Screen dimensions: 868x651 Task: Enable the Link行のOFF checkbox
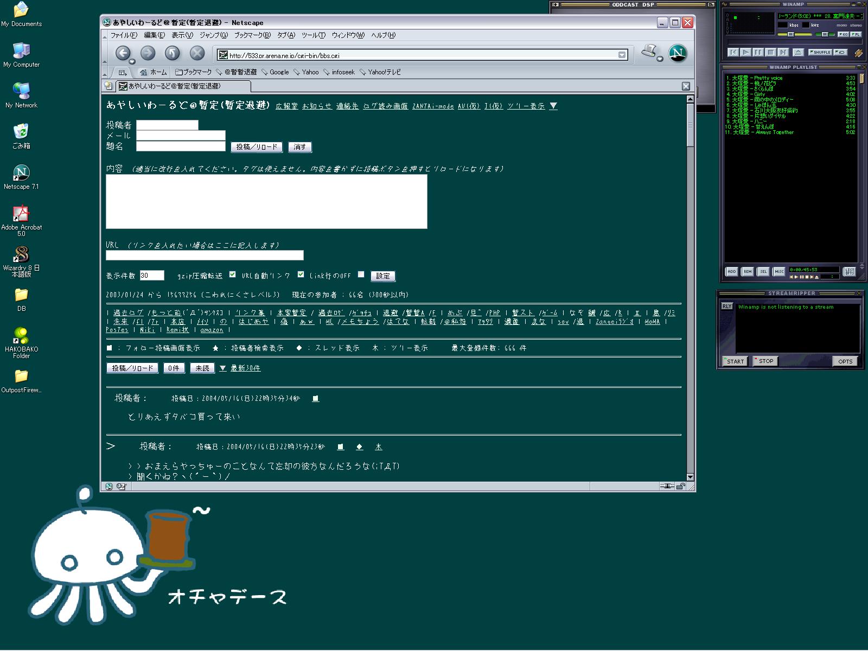361,275
